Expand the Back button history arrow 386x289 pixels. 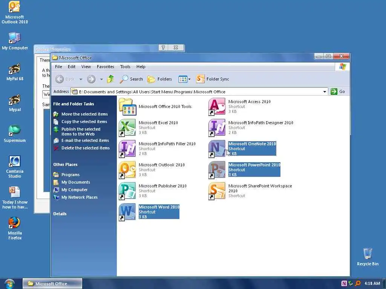coord(81,79)
